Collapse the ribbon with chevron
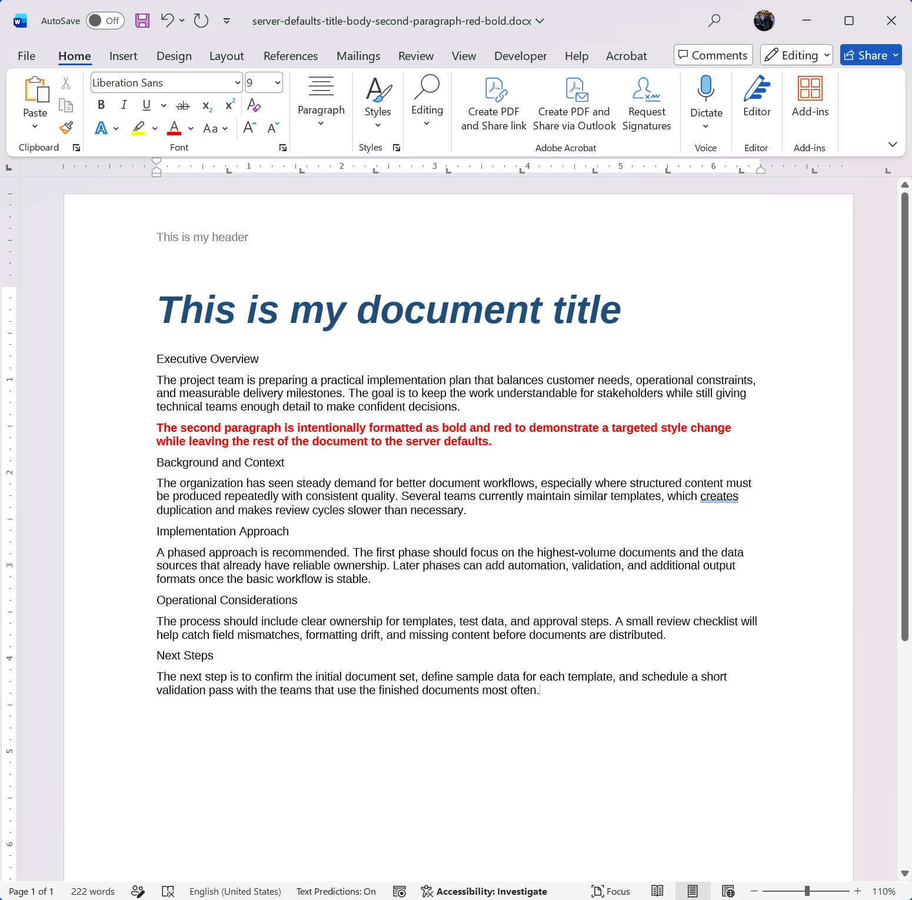912x900 pixels. 893,144
